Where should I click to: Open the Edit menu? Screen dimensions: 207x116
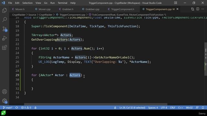click(17, 3)
